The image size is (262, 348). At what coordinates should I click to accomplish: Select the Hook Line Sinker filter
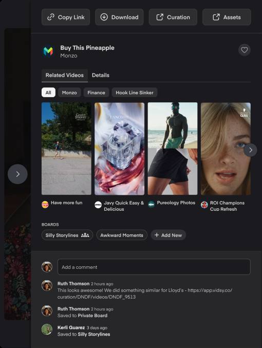coord(135,93)
